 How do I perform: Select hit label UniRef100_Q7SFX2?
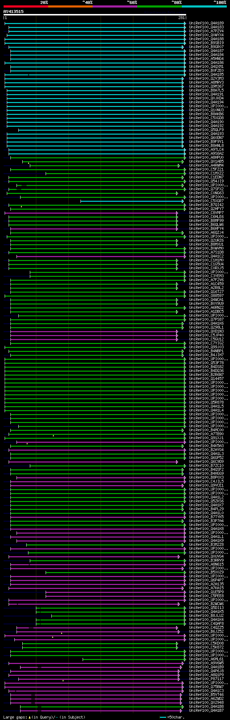206,189
